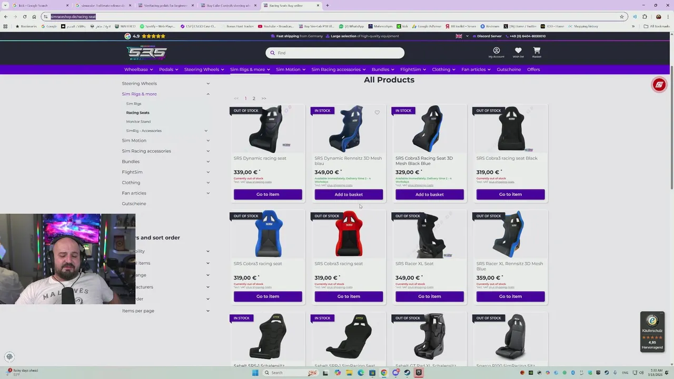Click the SRS Simraceshop logo
Viewport: 674px width, 379px height.
[146, 53]
